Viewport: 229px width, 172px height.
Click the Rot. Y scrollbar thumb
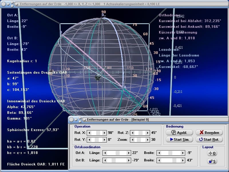pos(97,140)
